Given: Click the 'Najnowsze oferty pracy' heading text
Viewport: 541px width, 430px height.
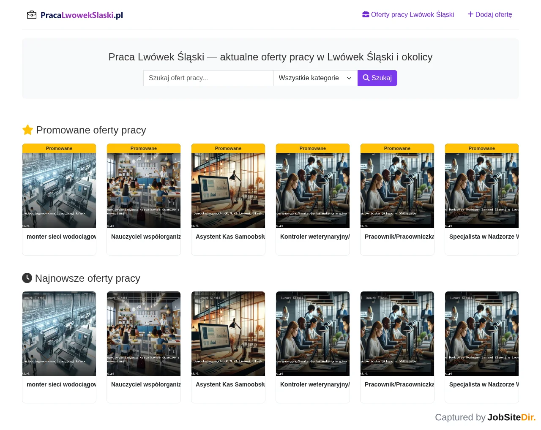Looking at the screenshot, I should click(87, 278).
